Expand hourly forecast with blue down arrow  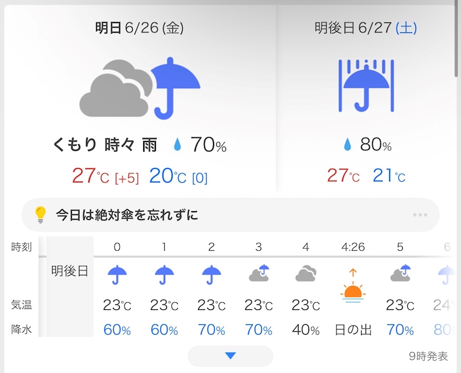coord(231,356)
